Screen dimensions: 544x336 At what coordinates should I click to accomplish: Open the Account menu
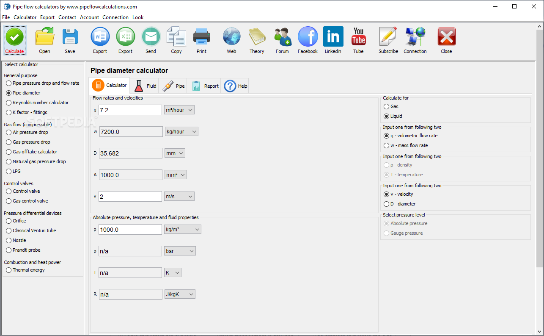coord(89,17)
